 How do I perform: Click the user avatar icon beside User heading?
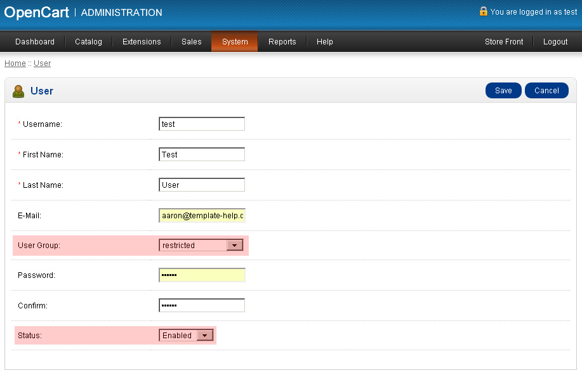pyautogui.click(x=18, y=91)
